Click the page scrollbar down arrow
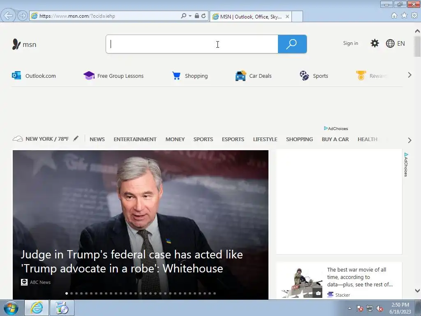421x316 pixels. click(417, 290)
